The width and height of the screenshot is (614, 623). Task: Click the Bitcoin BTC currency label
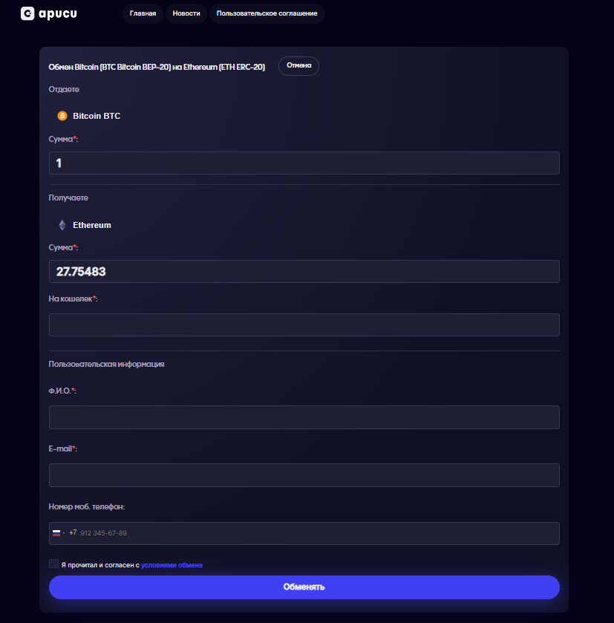[97, 116]
